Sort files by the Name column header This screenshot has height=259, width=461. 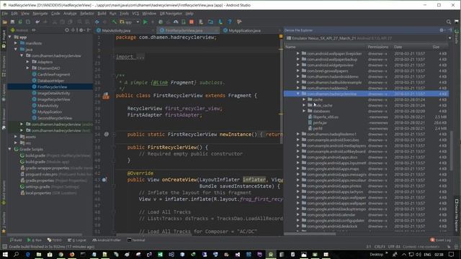tap(290, 47)
